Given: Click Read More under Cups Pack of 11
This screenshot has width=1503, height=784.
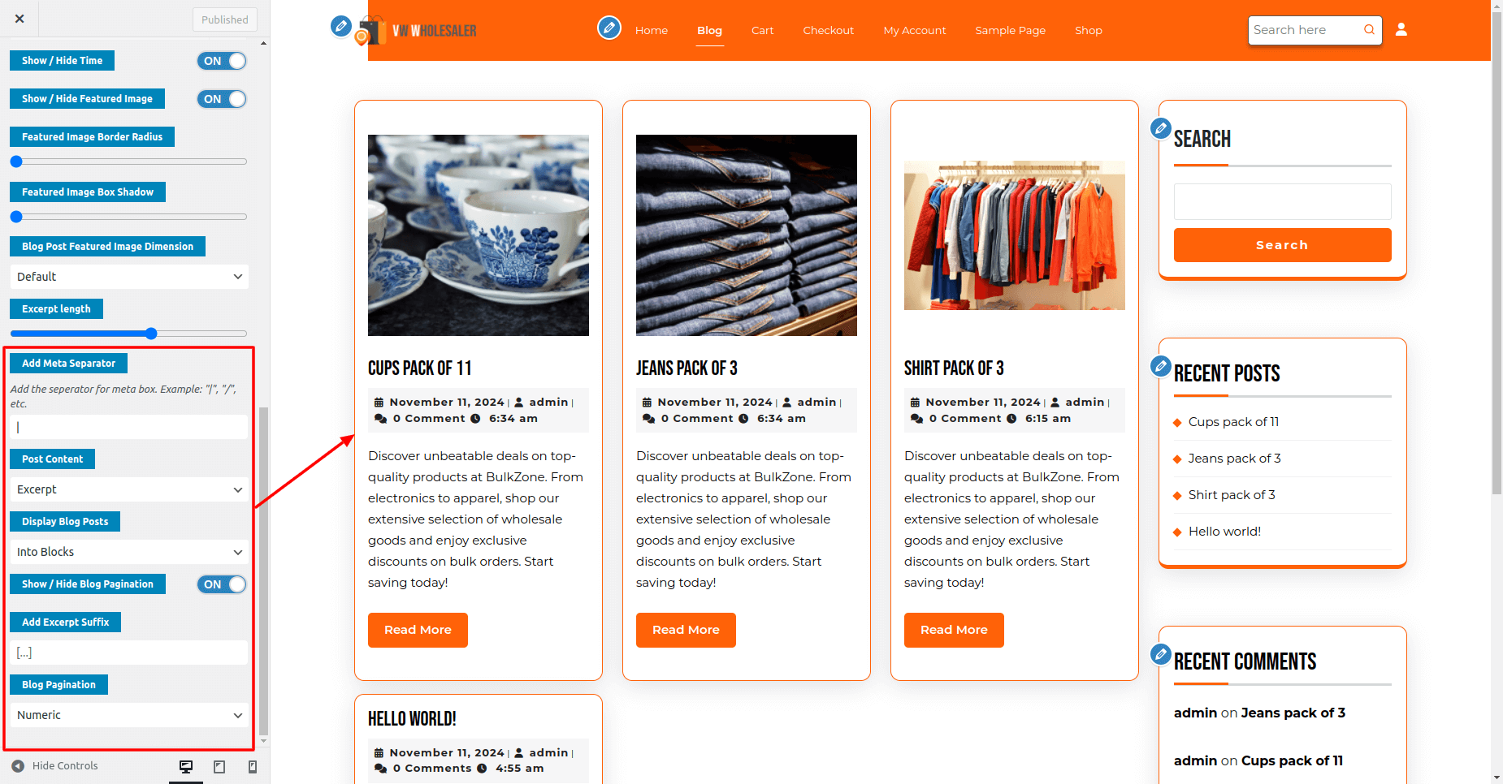Looking at the screenshot, I should coord(418,630).
